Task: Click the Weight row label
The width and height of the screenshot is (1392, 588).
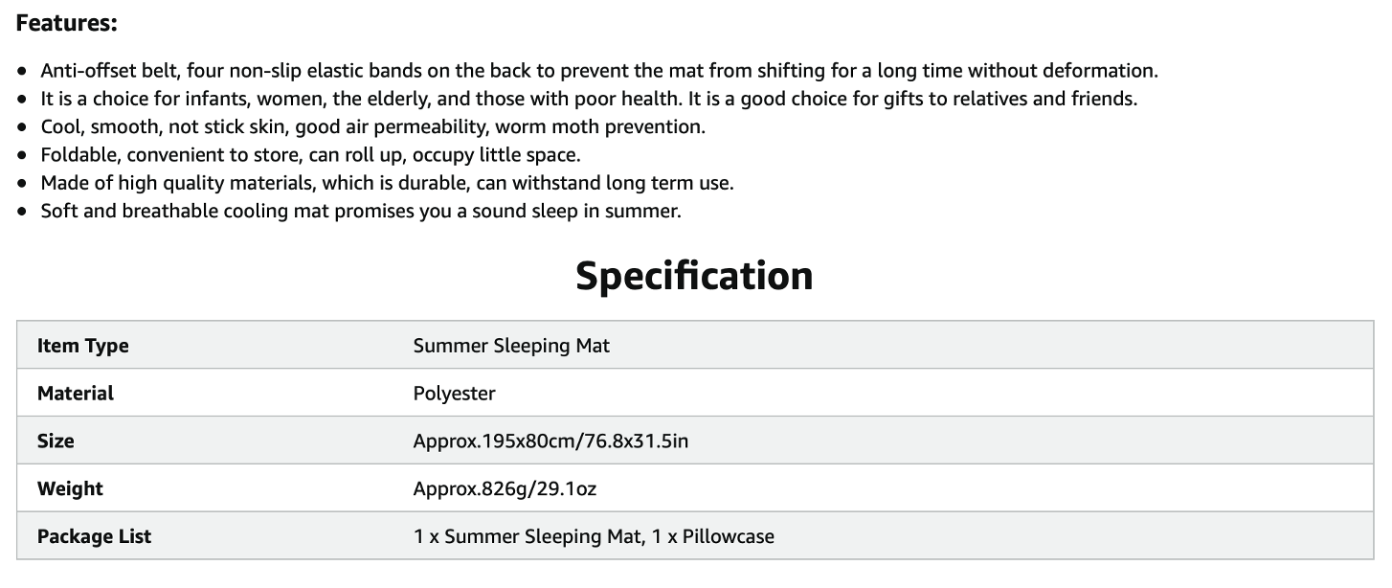Action: pyautogui.click(x=70, y=488)
